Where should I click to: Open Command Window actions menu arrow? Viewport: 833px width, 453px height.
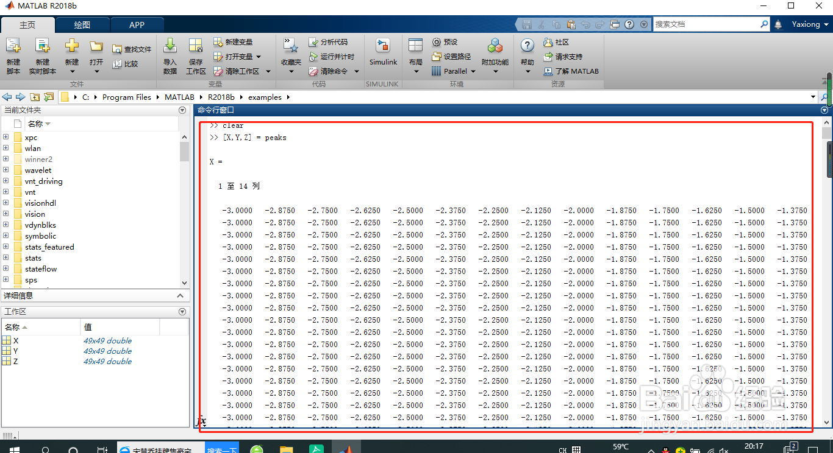point(824,110)
